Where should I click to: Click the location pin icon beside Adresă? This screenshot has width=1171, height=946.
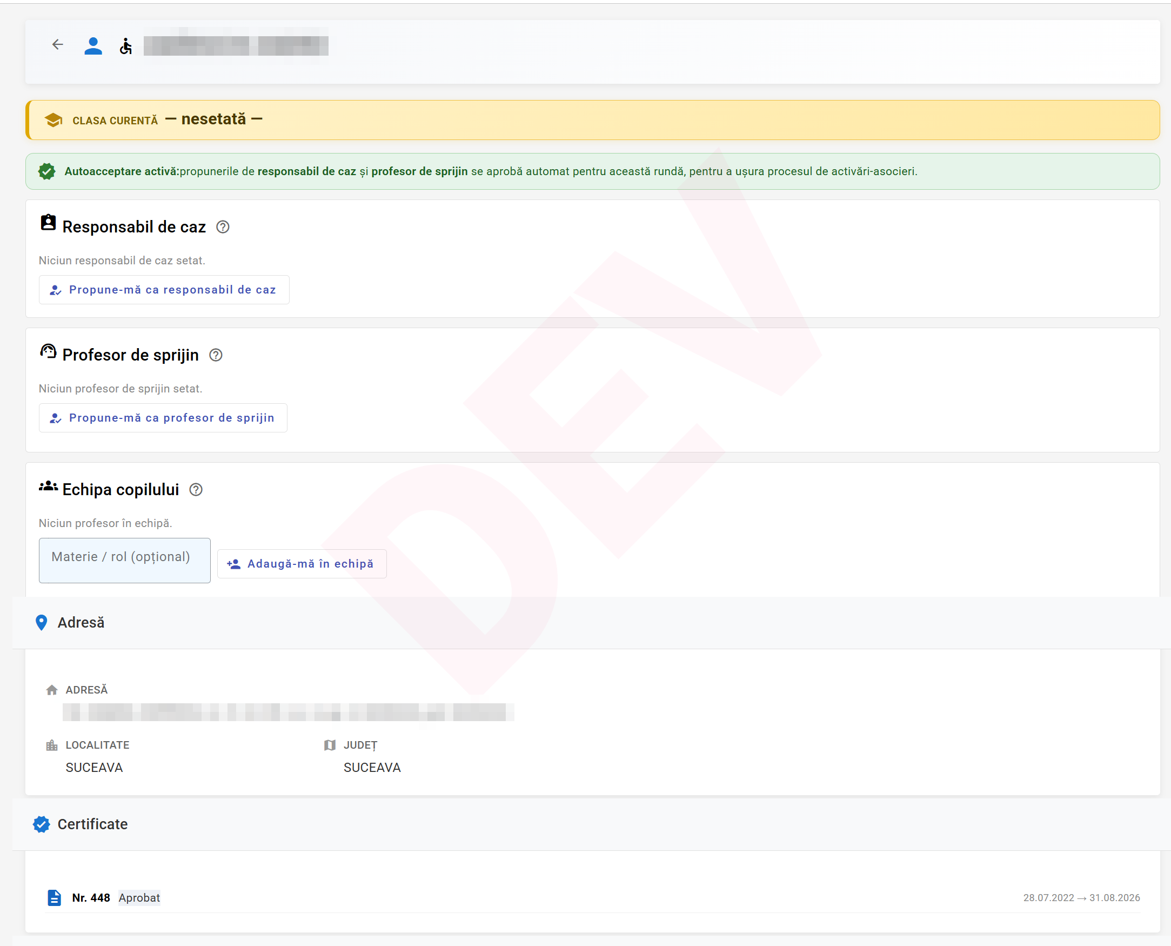[x=42, y=622]
